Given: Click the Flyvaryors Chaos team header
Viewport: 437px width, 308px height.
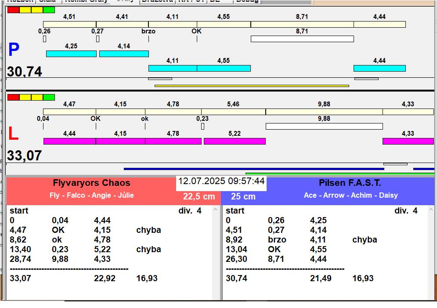Looking at the screenshot, I should 91,183.
